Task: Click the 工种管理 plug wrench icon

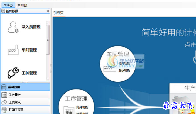Action: 13,73
